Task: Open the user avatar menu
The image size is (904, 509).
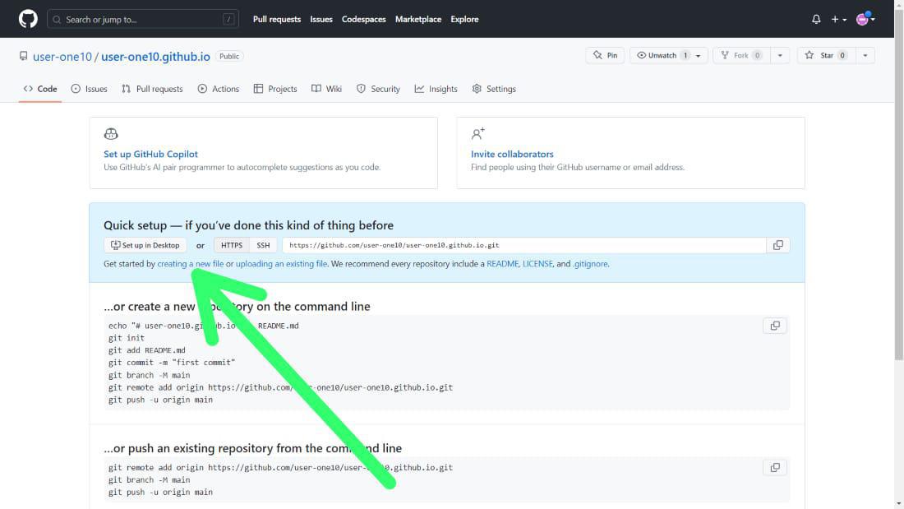Action: (865, 19)
